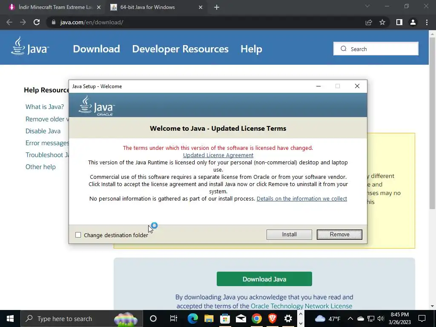Open Cortana circle icon in taskbar
The width and height of the screenshot is (436, 327).
click(153, 318)
